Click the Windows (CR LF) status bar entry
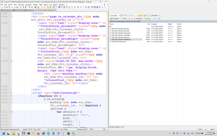The image size is (217, 136). point(82,130)
